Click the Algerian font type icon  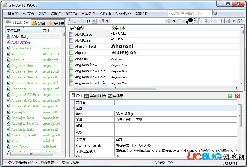8,54
